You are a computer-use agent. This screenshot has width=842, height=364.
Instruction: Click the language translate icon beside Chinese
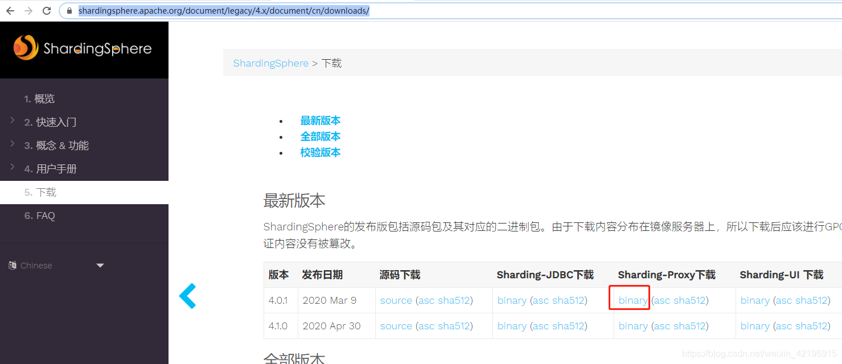pos(13,266)
